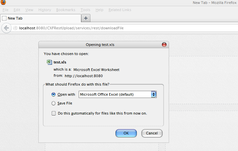Click the test.xls Excel file icon
238x151 pixels.
coord(49,62)
